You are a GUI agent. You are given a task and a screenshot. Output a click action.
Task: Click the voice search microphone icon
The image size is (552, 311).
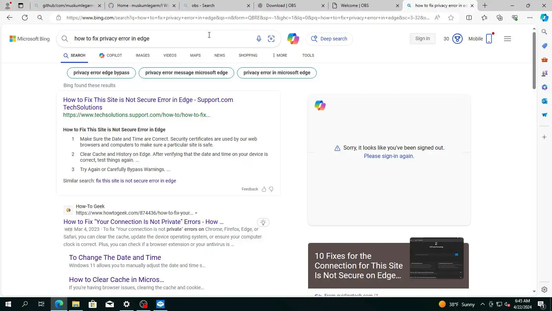[259, 39]
